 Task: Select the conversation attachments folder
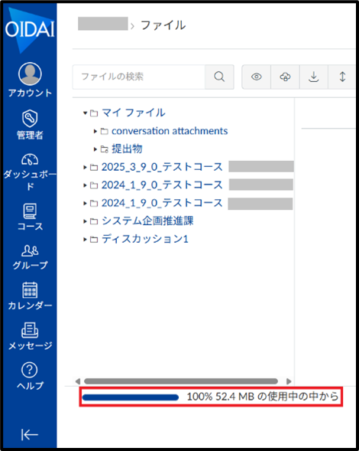coord(170,131)
